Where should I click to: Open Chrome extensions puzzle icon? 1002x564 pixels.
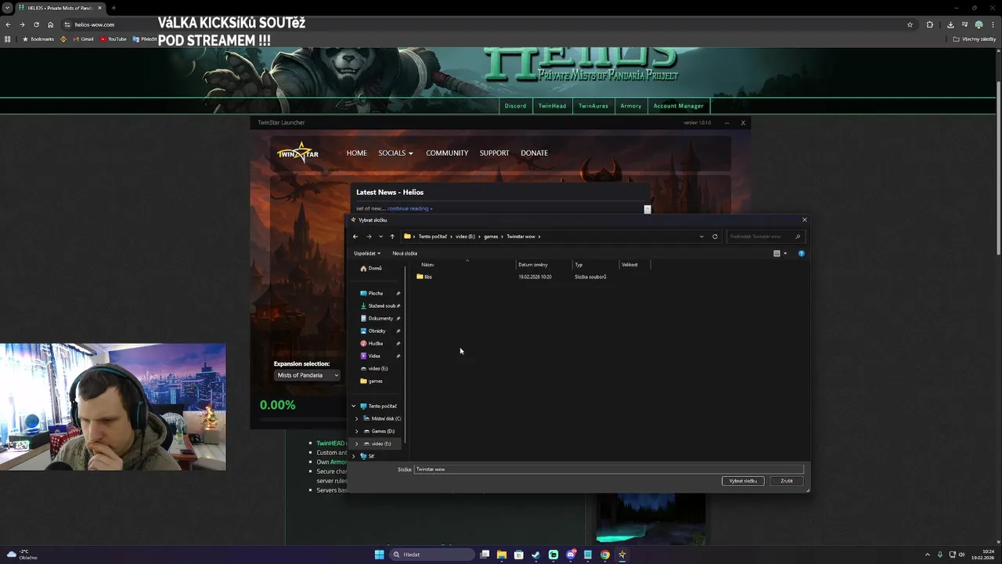pos(930,24)
